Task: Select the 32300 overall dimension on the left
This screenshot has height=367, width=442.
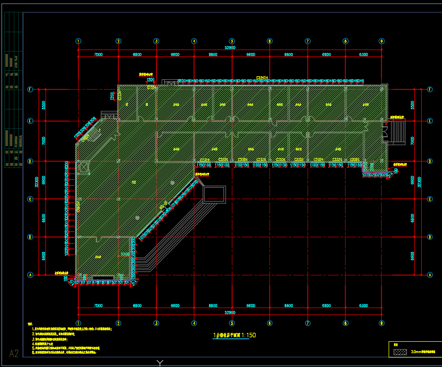Action: 37,182
